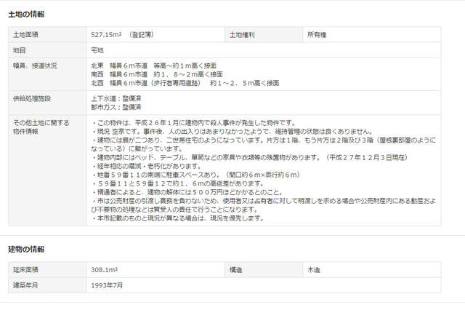Select the その他土地に関する物件情報 label
This screenshot has height=310, width=465.
[36, 125]
